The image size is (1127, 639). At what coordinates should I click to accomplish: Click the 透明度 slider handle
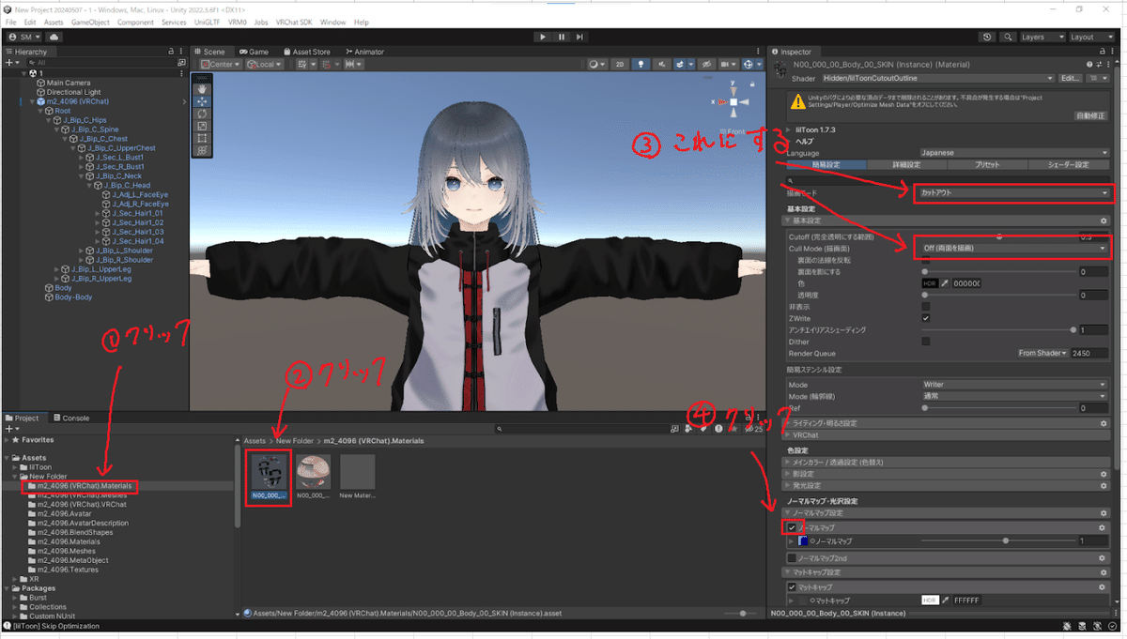[x=926, y=295]
